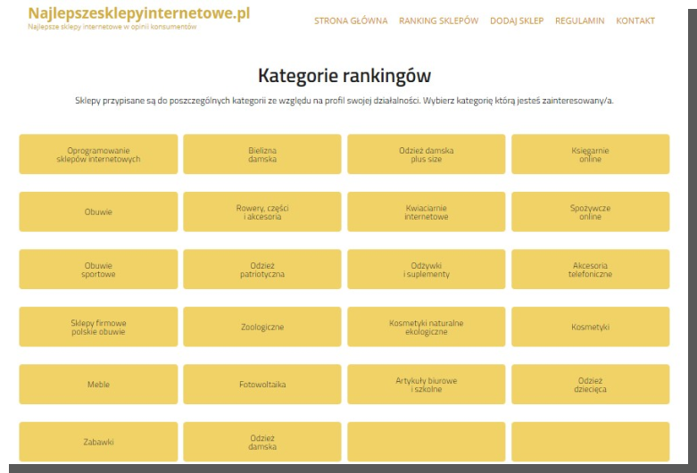Choose the Obuwie category tile
The height and width of the screenshot is (473, 697).
coord(98,212)
